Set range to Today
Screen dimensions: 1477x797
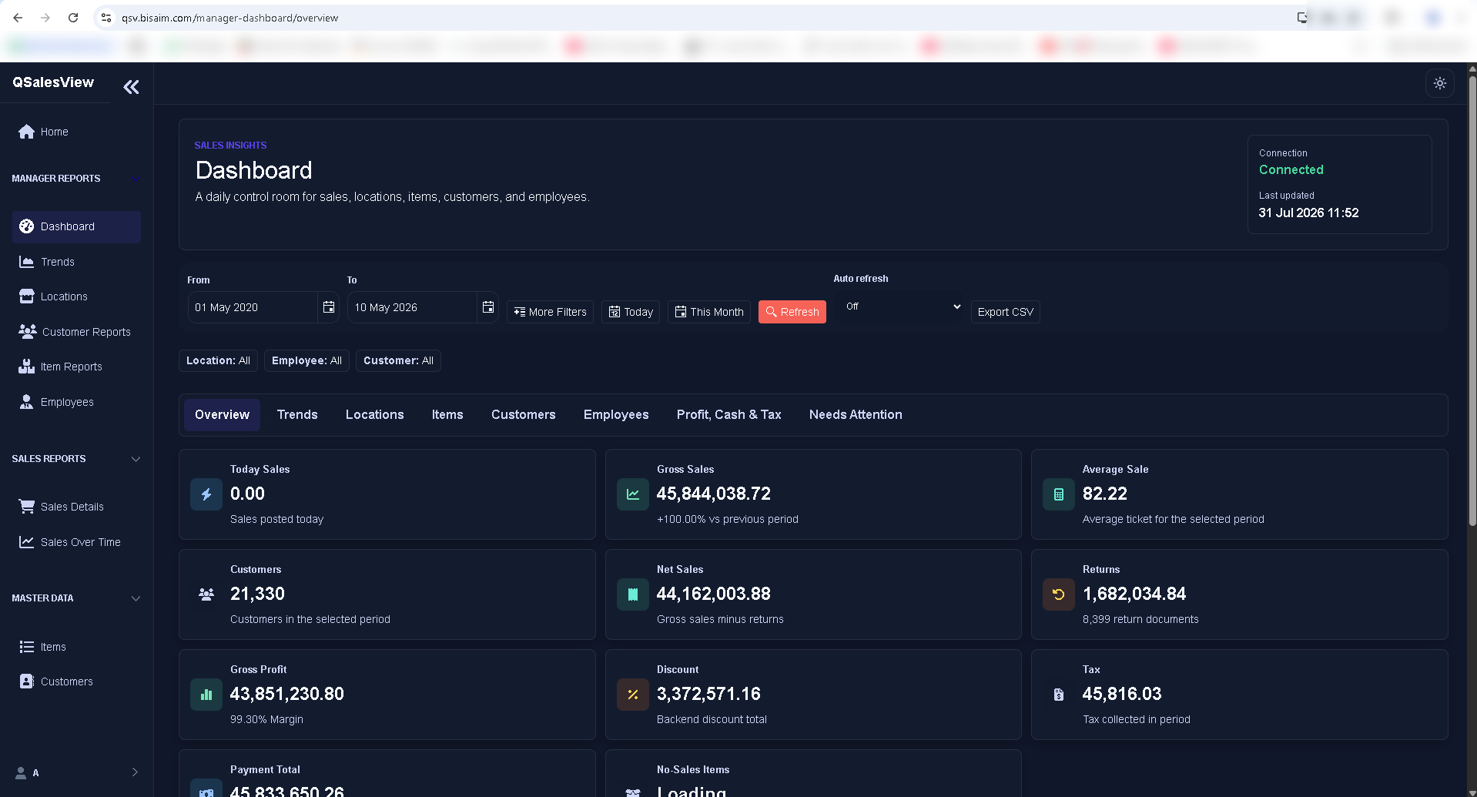pos(631,312)
